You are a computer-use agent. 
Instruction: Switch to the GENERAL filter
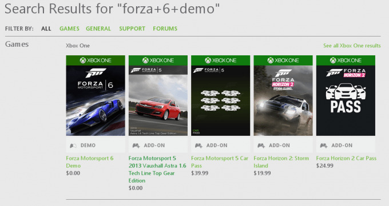click(98, 29)
